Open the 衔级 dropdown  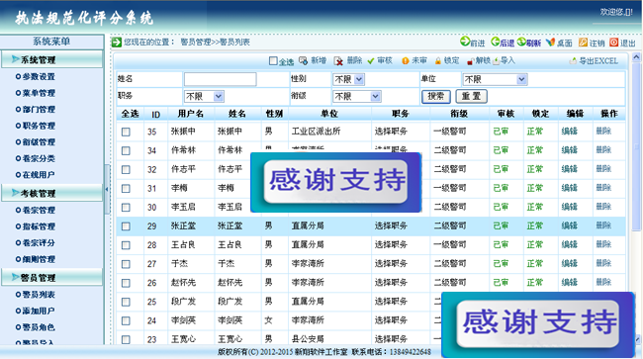(x=356, y=96)
